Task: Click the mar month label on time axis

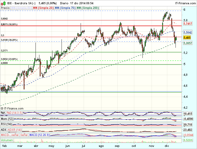Action: 20,146
